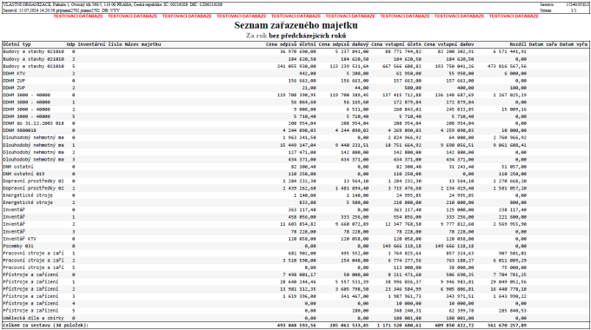Image resolution: width=591 pixels, height=330 pixels.
Task: Click the 'Strana:' page label
Action: click(x=546, y=10)
